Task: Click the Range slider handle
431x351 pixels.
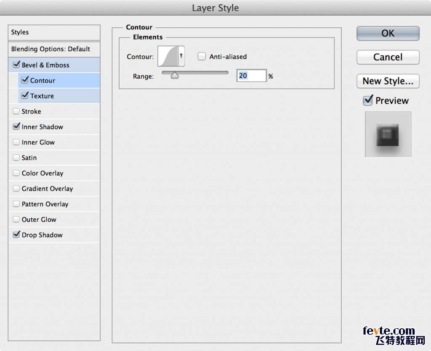Action: 174,76
